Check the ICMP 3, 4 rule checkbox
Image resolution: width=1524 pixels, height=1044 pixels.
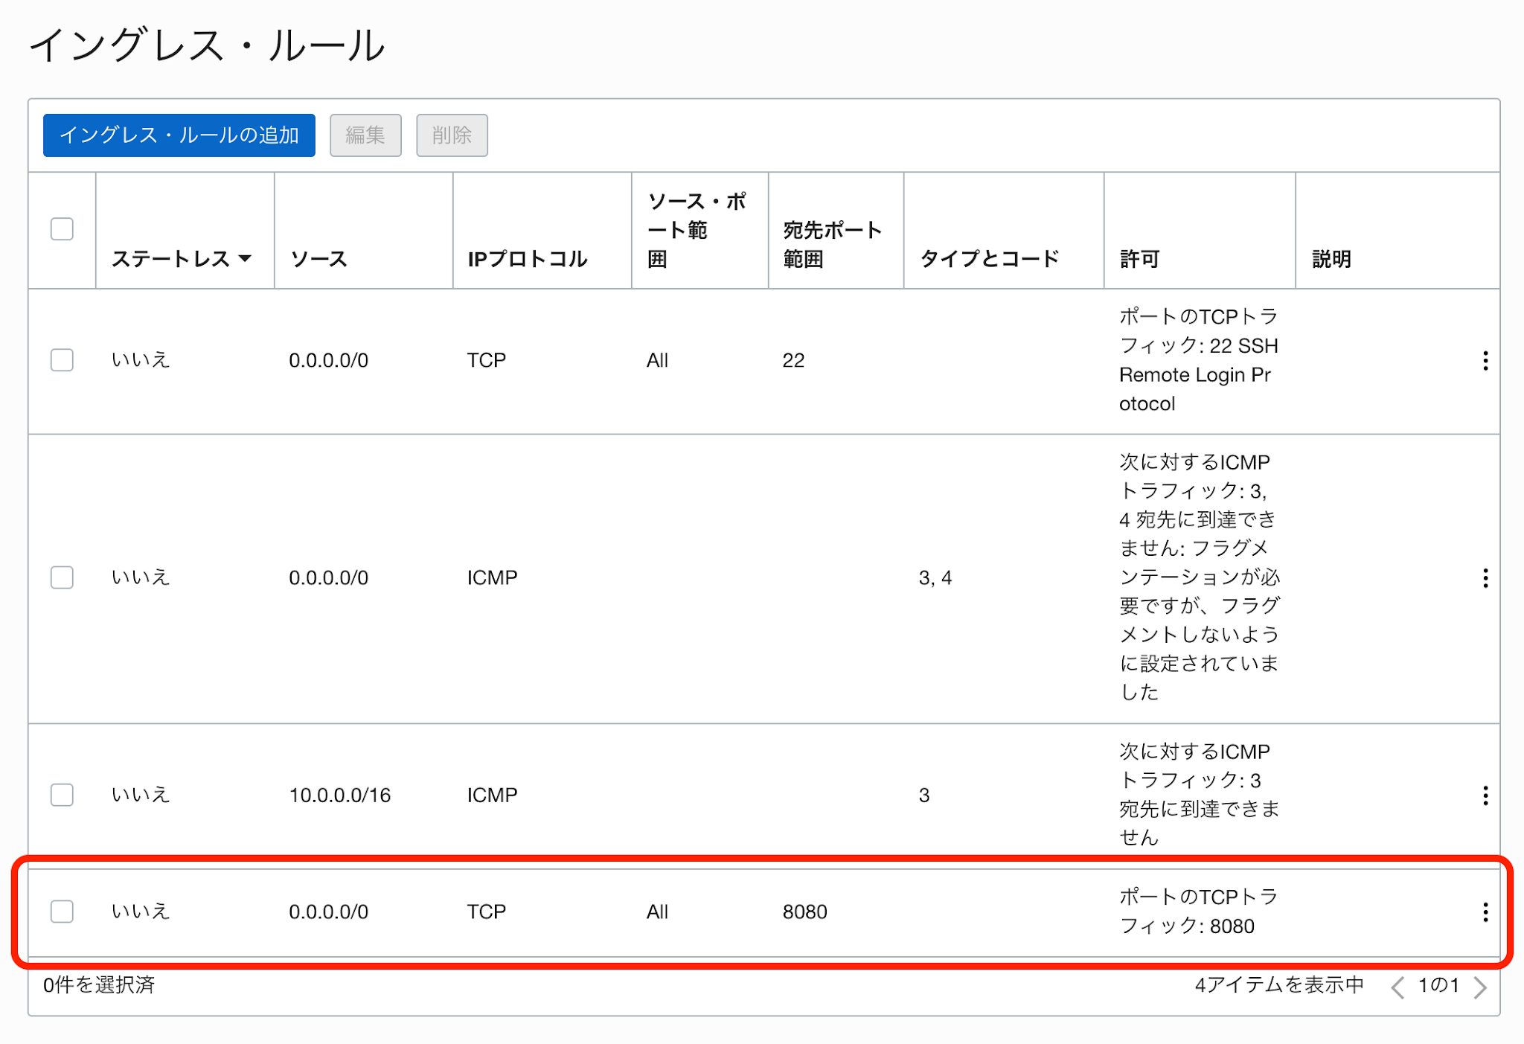click(x=62, y=577)
